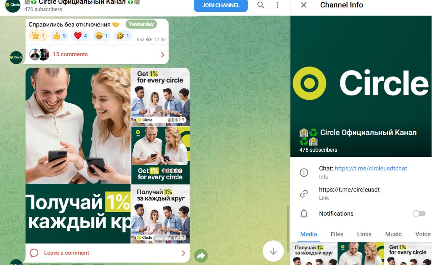Image resolution: width=445 pixels, height=265 pixels.
Task: Open the large Russian promo image of couple
Action: 78,156
